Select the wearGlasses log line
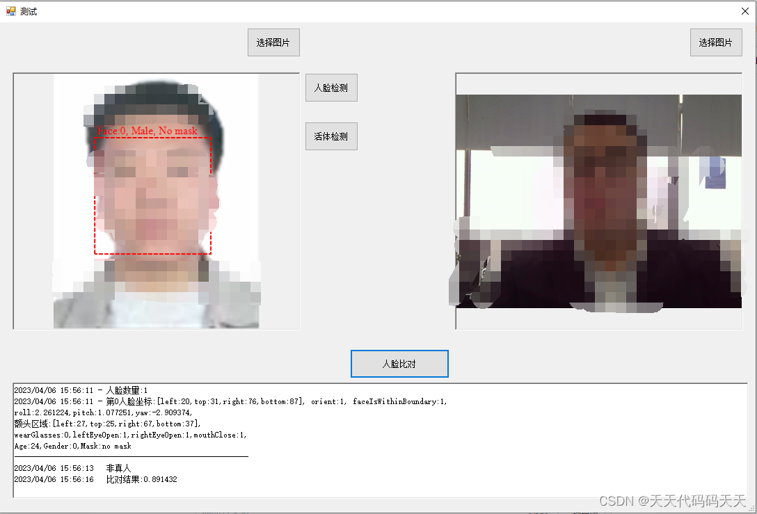Viewport: 757px width, 514px height. tap(130, 435)
